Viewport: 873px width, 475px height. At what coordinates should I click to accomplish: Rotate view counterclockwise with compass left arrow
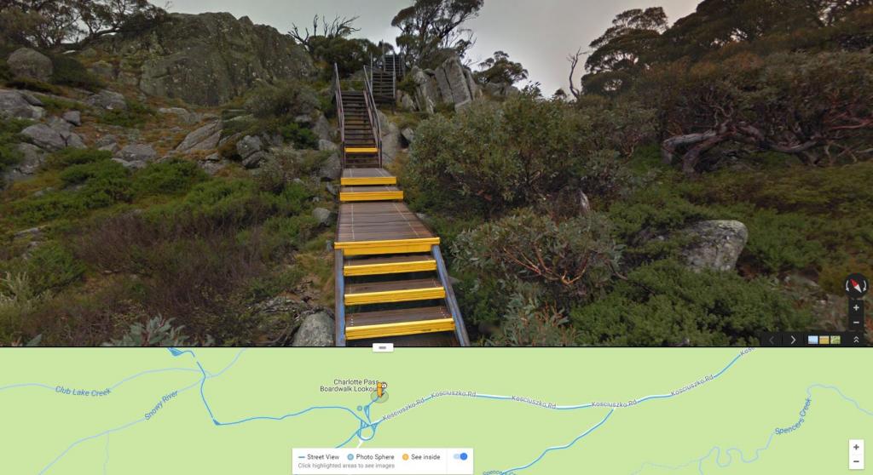point(848,286)
